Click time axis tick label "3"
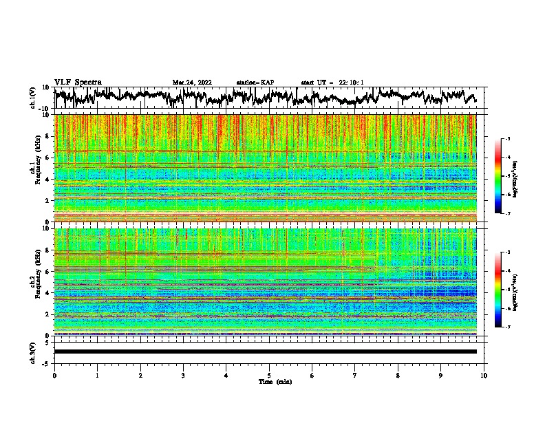545x421 pixels. pyautogui.click(x=183, y=376)
